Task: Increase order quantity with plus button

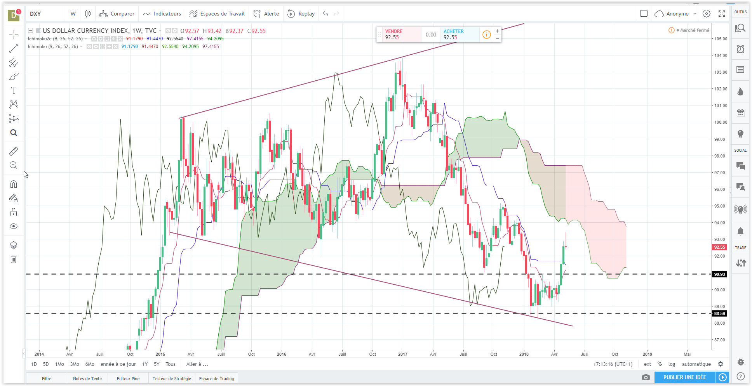Action: pos(497,31)
